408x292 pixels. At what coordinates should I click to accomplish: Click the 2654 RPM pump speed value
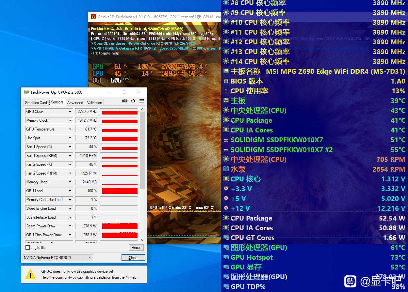pos(389,169)
